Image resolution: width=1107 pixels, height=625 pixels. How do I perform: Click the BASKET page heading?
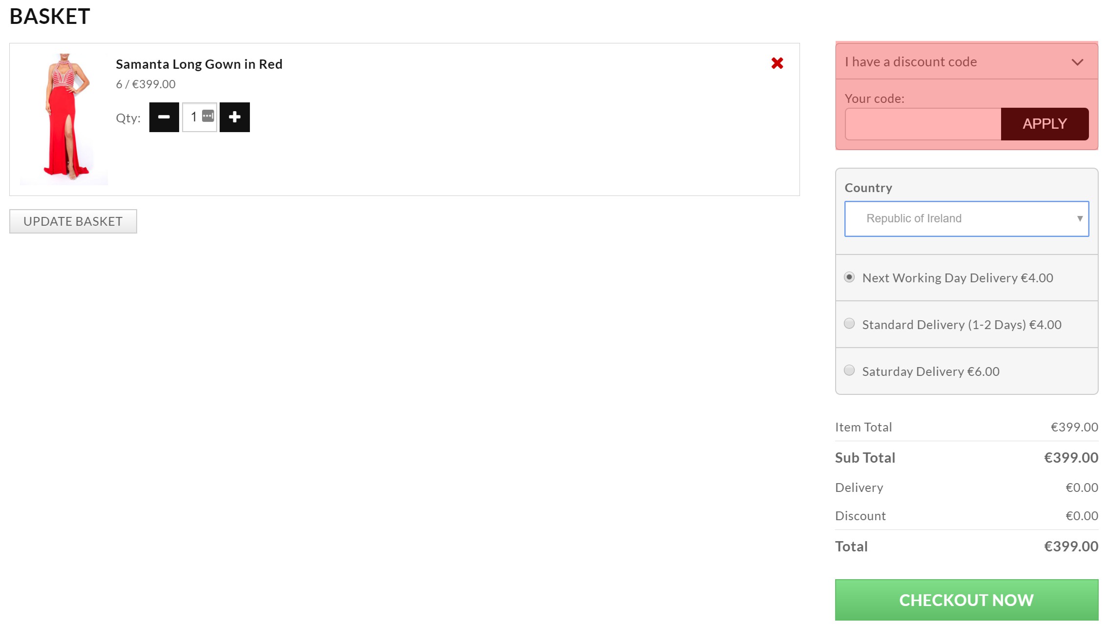coord(50,17)
